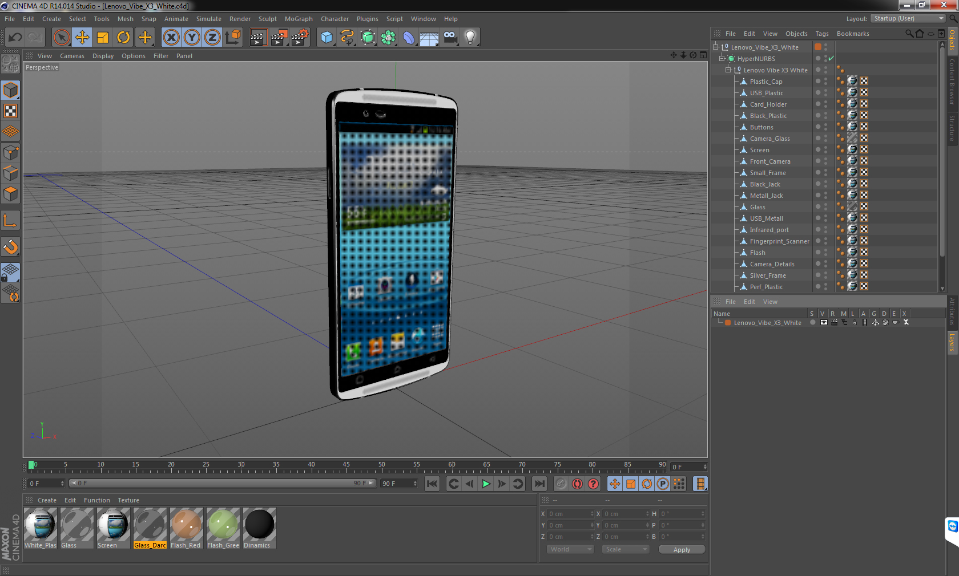Collapse Lenovo Vibe X3 White null
Screen dimensions: 959x576
pyautogui.click(x=728, y=70)
